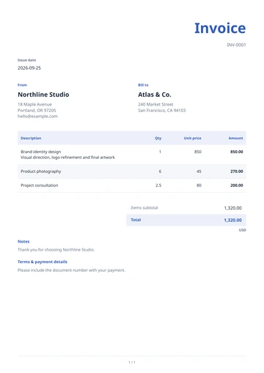Click the 'USD' currency label
Viewport: 264px width, 373px height.
(x=243, y=230)
